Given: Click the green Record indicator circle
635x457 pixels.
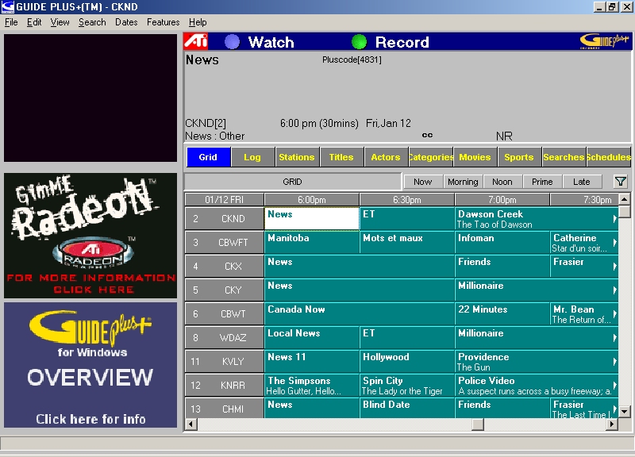Looking at the screenshot, I should coord(359,42).
